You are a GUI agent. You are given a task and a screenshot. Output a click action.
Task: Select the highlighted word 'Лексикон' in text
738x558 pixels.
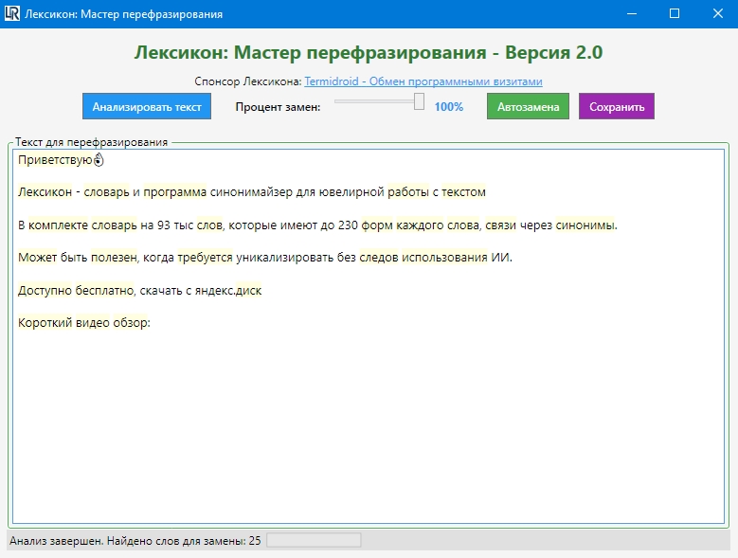(x=45, y=192)
